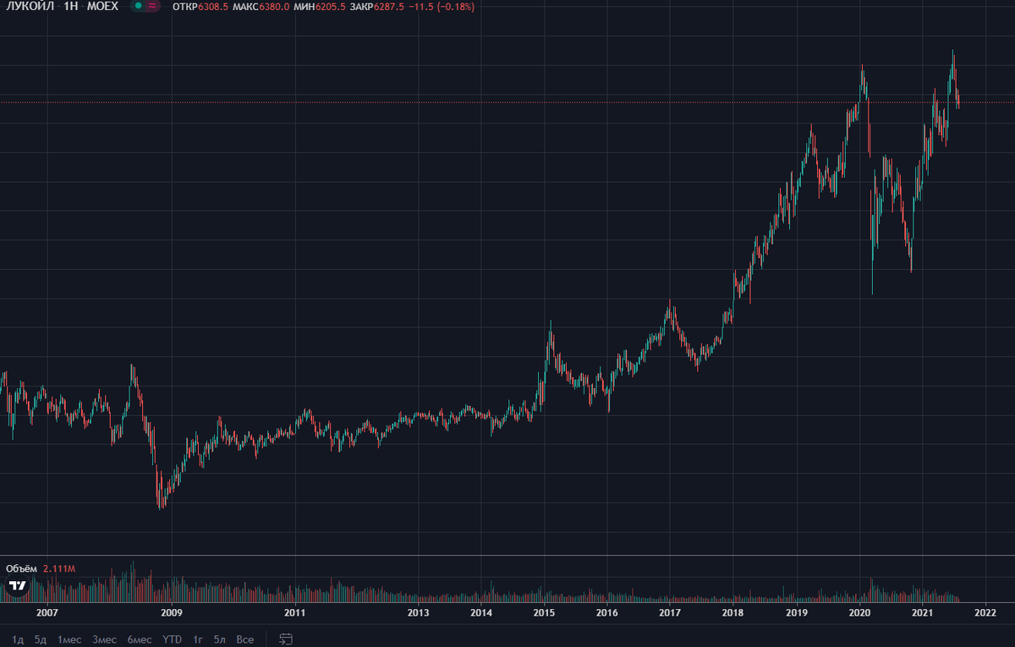This screenshot has width=1015, height=647.
Task: Click the ЗАКР value 6287.5
Action: (390, 6)
